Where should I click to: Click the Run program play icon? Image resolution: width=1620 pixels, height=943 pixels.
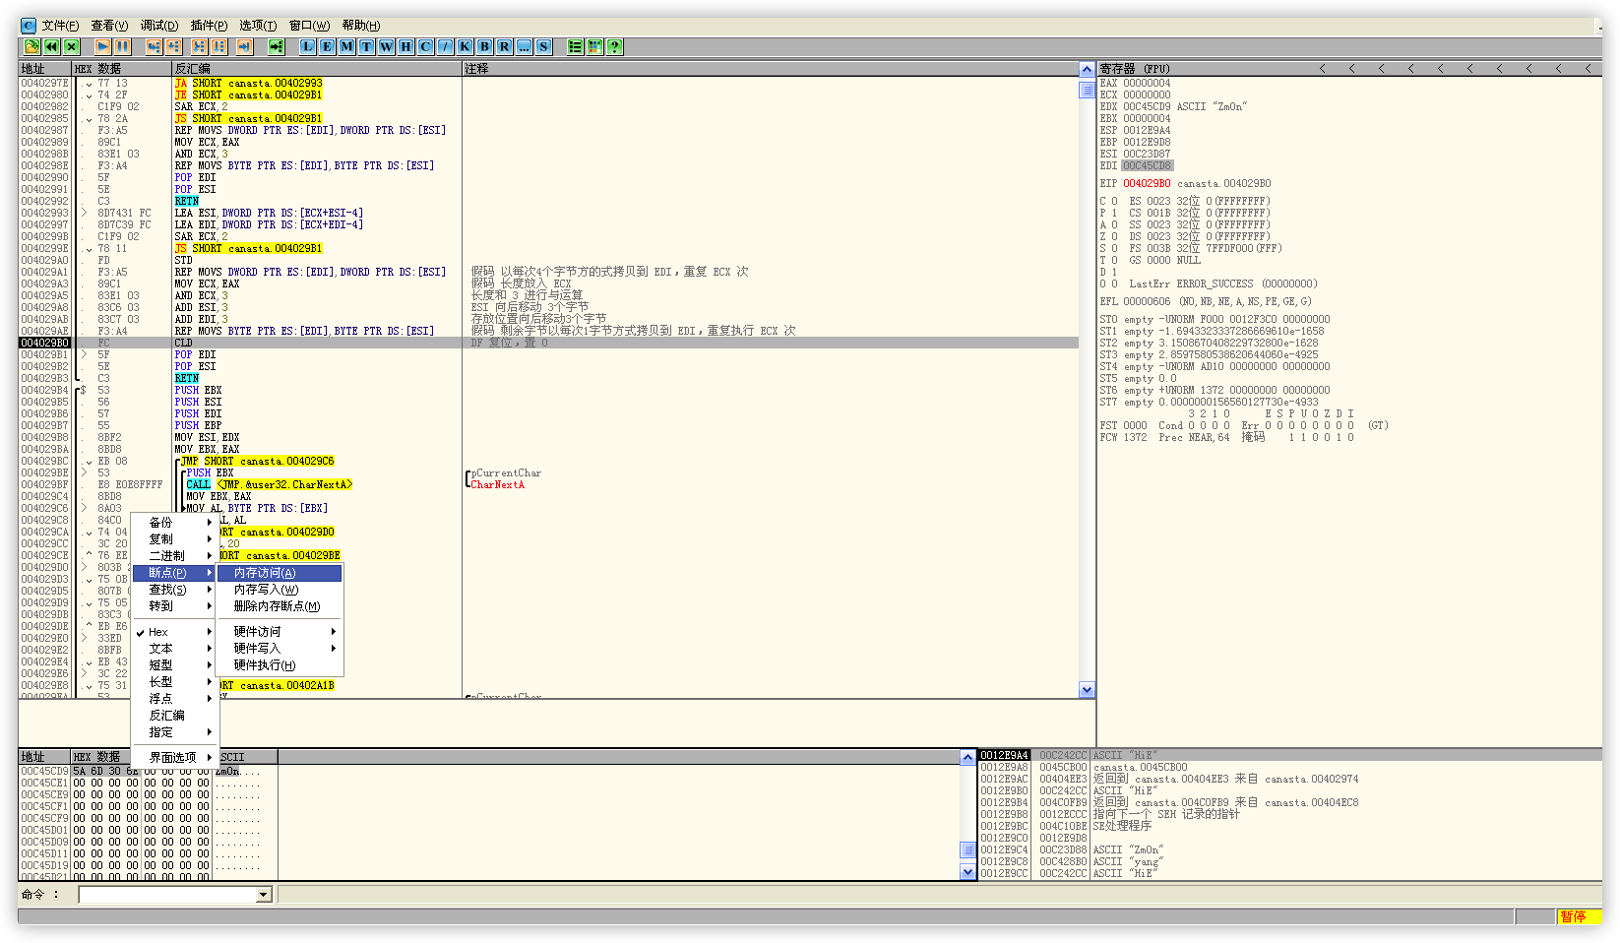point(102,46)
